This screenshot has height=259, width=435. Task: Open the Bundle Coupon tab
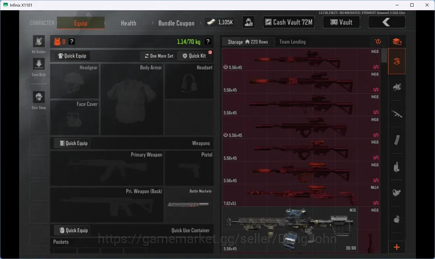point(176,23)
